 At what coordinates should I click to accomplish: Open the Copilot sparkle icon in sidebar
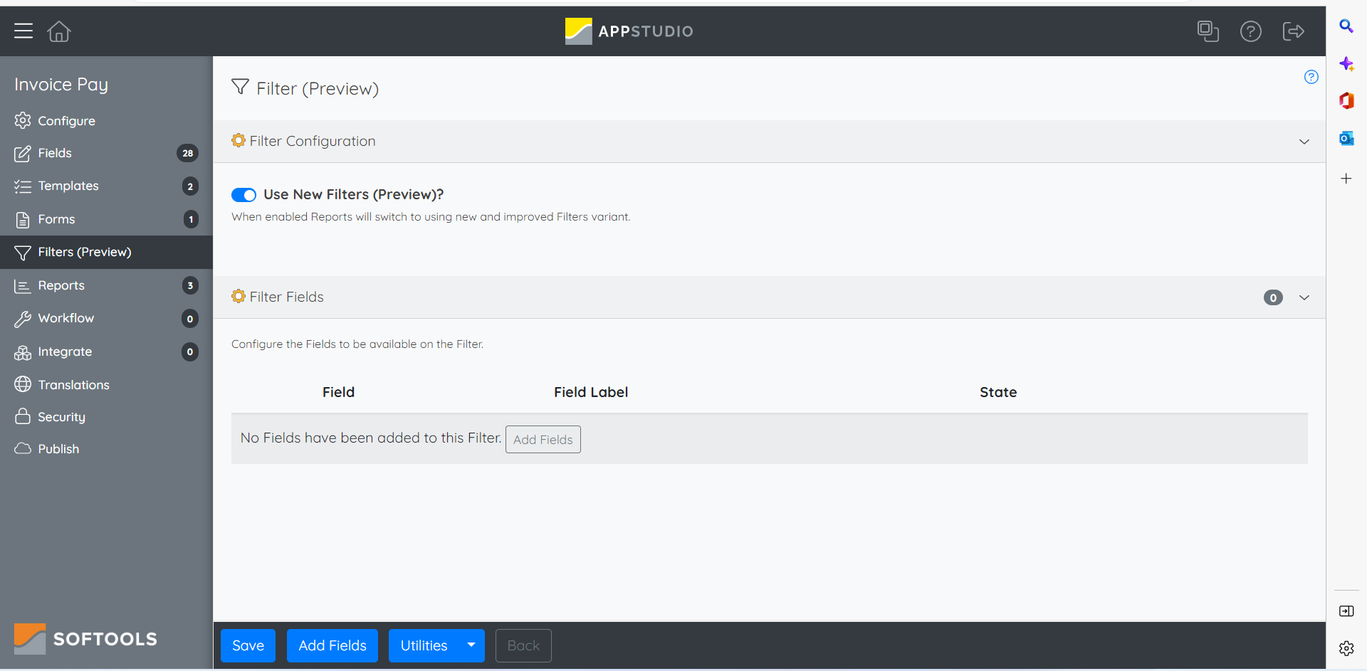coord(1346,64)
